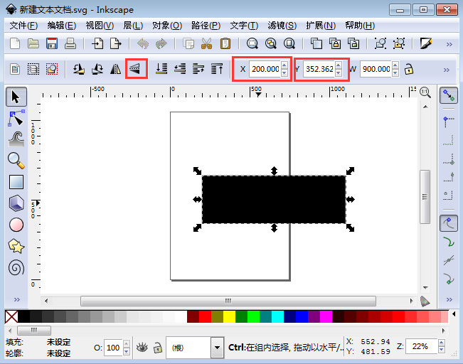This screenshot has width=463, height=364.
Task: Open the palette menu arrow
Action: [x=454, y=314]
